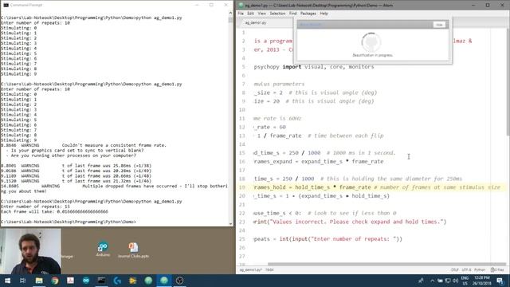
Task: Open the first green Atom taskbar icon
Action: [148, 281]
